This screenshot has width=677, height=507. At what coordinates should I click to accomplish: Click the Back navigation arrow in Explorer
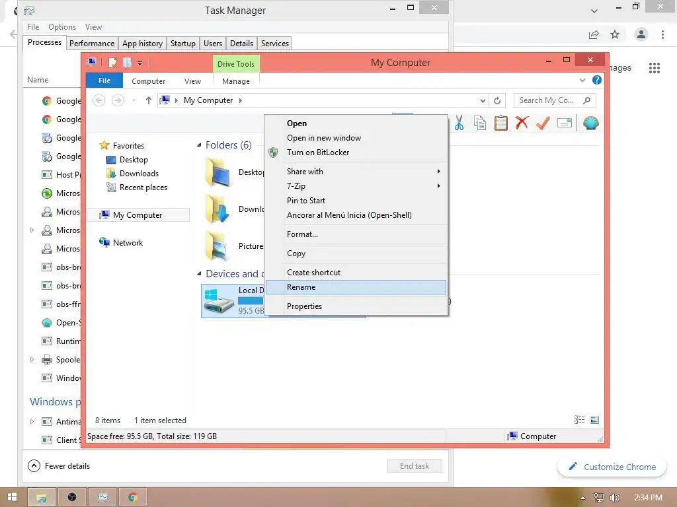coord(99,100)
